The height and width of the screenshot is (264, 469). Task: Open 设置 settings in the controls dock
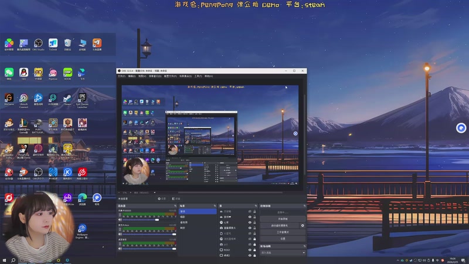point(283,239)
